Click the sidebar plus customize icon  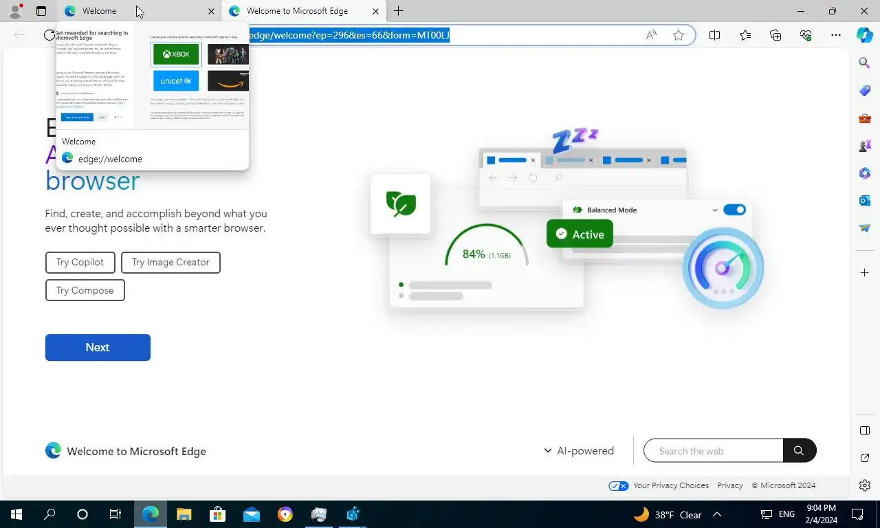coord(865,273)
